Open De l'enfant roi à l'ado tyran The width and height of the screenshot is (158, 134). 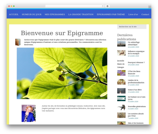(x=137, y=98)
